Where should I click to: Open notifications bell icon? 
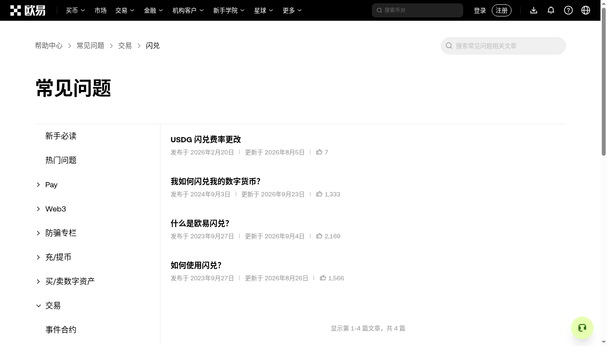(x=551, y=10)
